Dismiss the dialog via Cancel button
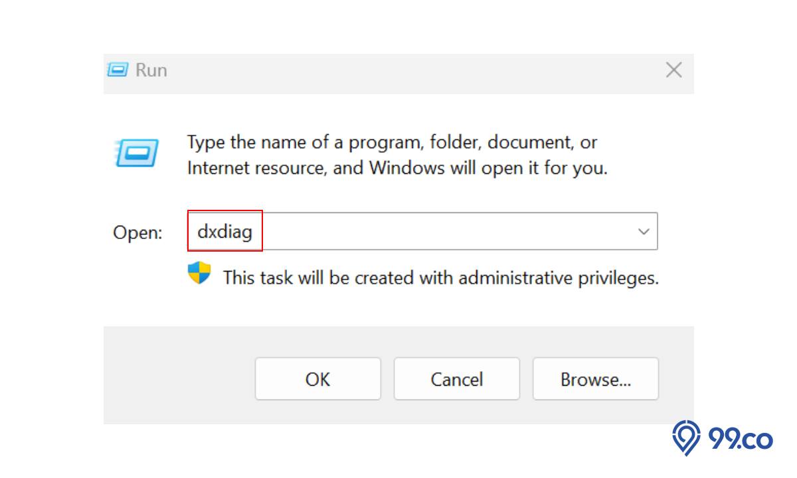 456,379
